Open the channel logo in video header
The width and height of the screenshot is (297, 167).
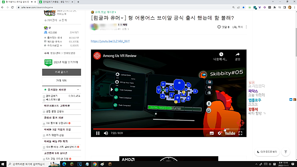click(x=97, y=56)
